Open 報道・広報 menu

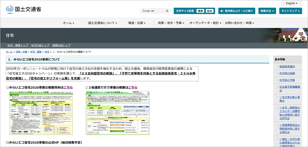pos(137,23)
